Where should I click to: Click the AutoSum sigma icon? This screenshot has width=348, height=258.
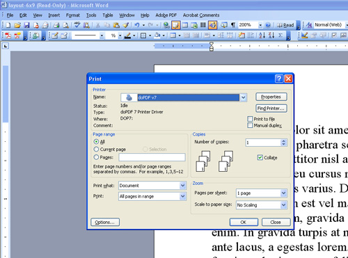point(280,35)
